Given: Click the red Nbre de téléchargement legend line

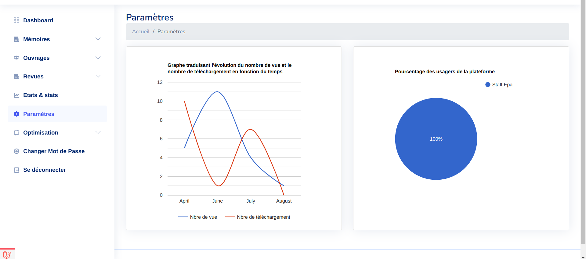Looking at the screenshot, I should 230,217.
